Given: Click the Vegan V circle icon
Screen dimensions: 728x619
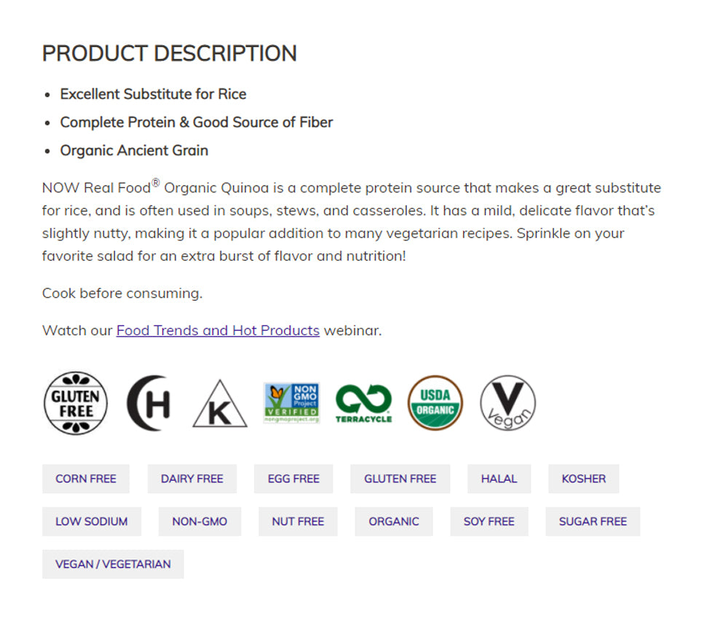Looking at the screenshot, I should tap(507, 403).
